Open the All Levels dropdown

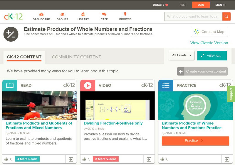182,55
